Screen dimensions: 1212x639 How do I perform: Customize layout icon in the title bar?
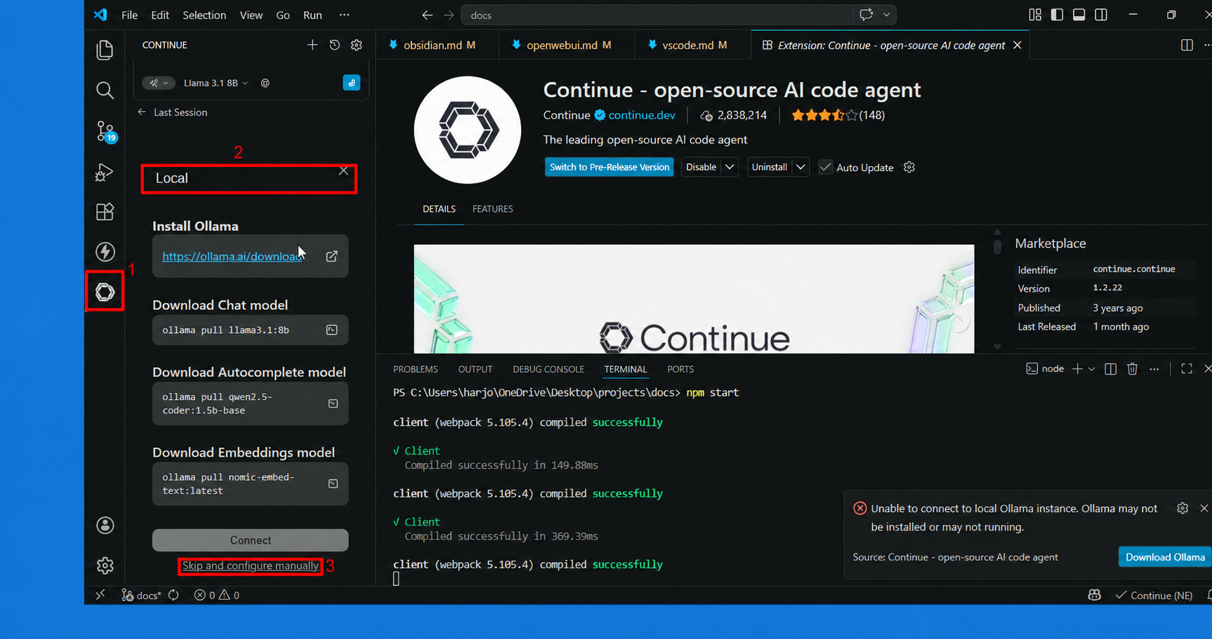1035,15
